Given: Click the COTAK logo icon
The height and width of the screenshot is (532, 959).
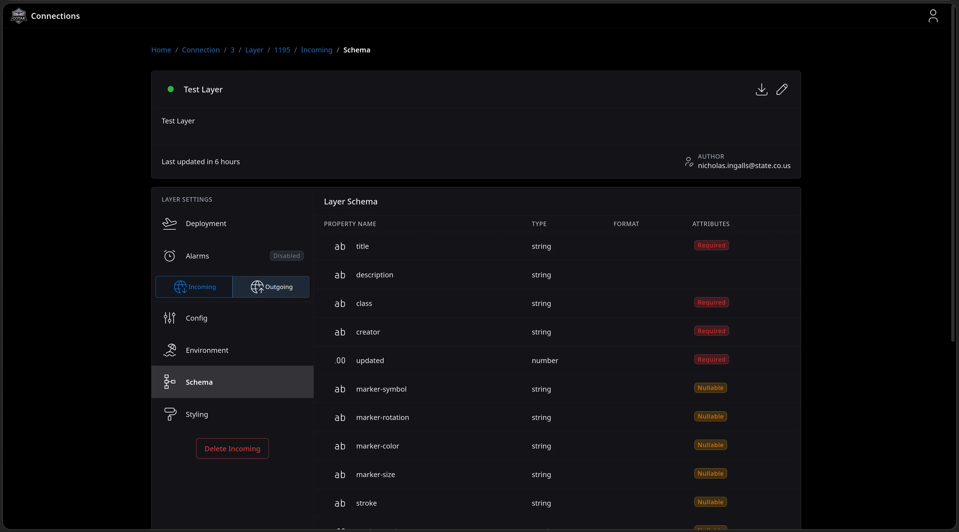Looking at the screenshot, I should pyautogui.click(x=19, y=16).
